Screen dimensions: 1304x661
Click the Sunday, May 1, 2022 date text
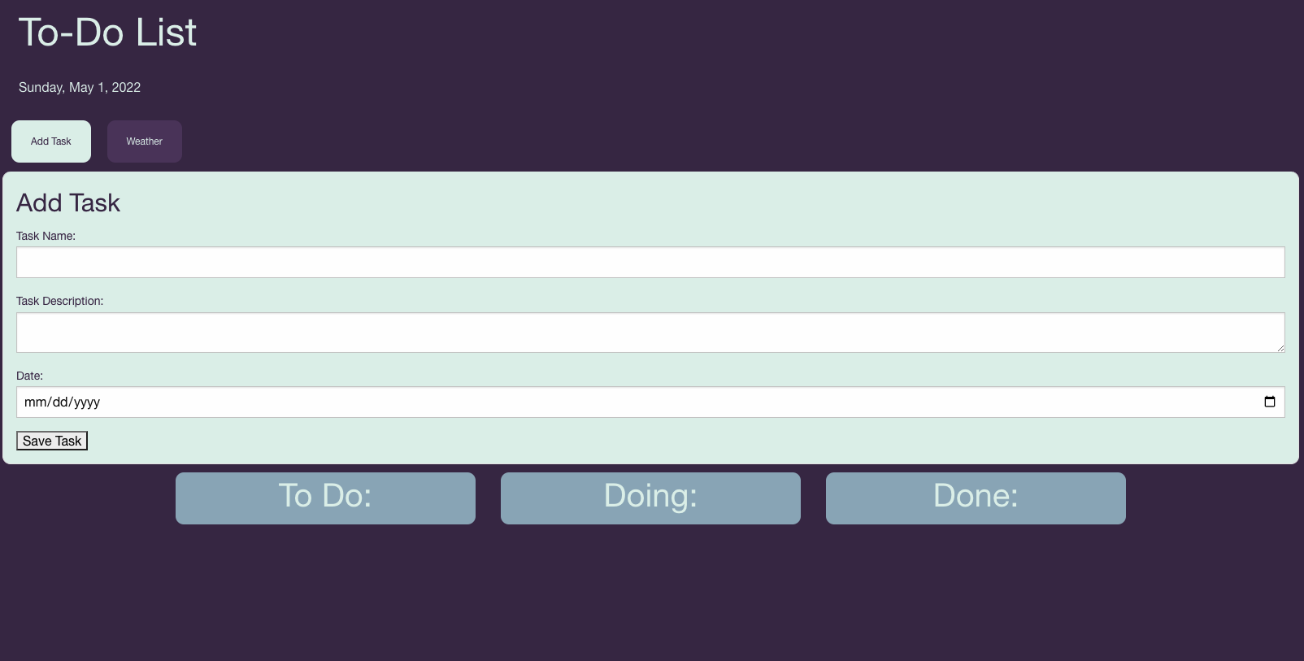pos(79,87)
